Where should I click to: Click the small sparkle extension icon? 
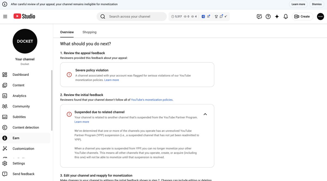pos(226,16)
